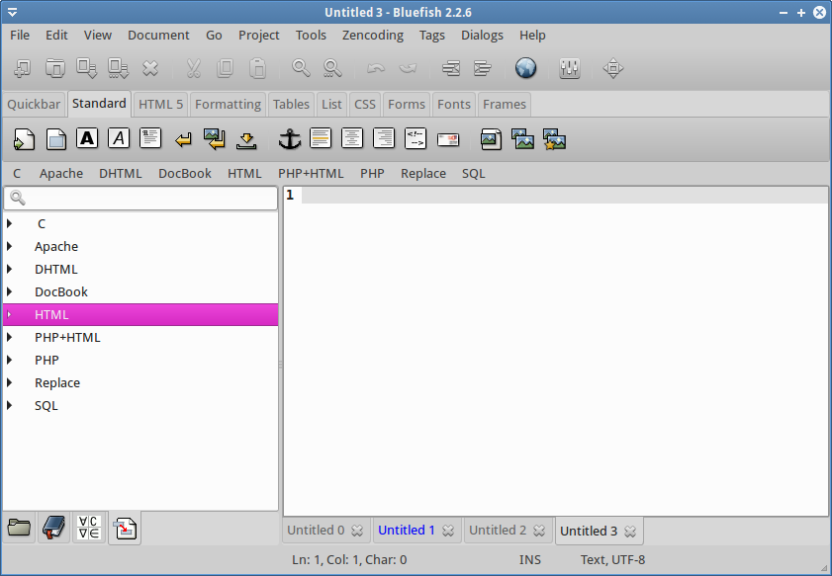Screen dimensions: 832x576
Task: Open multi thumbnail icon with star
Action: [554, 139]
